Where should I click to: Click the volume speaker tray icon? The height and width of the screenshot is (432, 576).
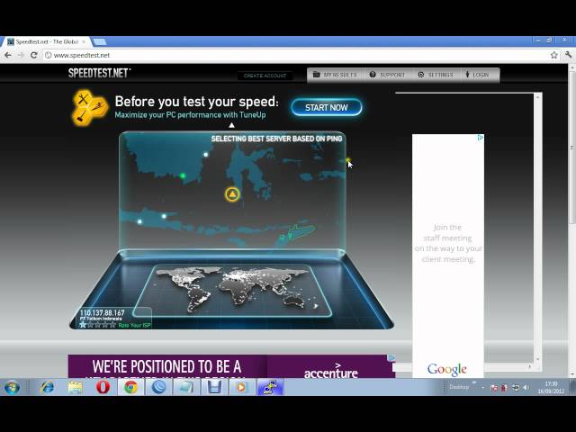click(x=526, y=387)
